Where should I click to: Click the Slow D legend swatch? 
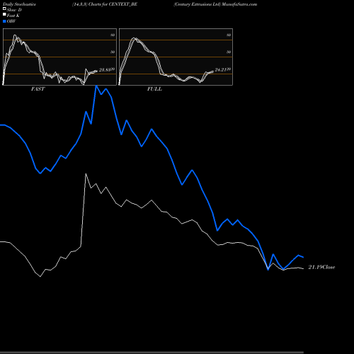(4, 8)
